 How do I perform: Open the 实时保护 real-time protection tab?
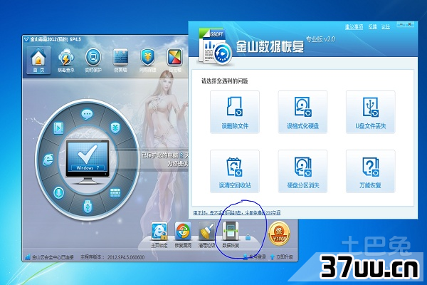click(x=93, y=61)
